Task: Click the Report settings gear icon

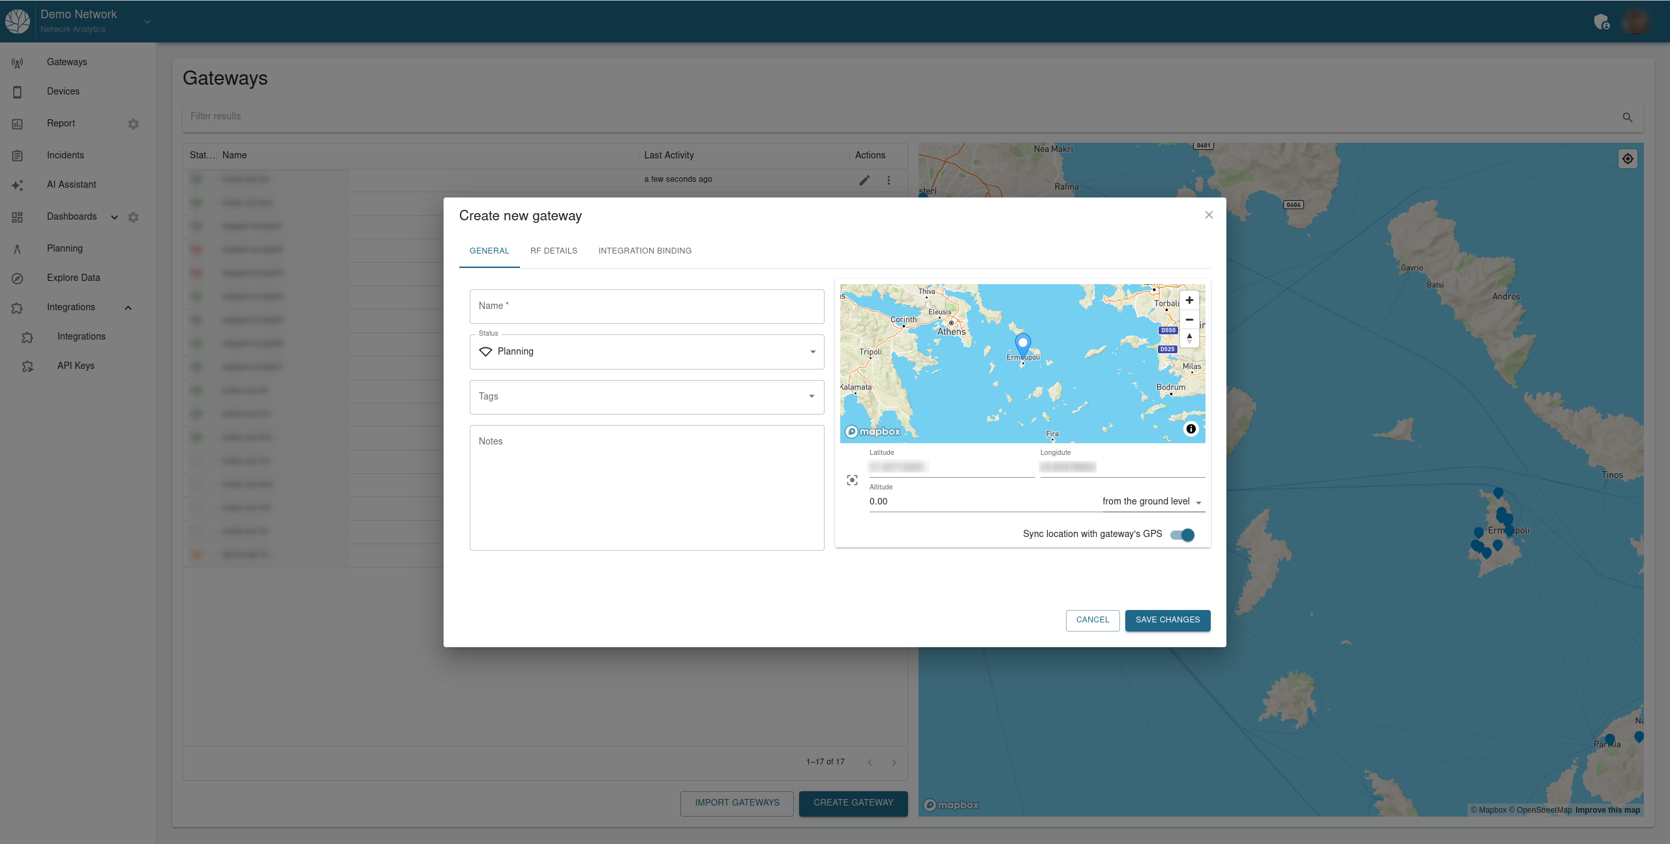Action: (x=133, y=124)
